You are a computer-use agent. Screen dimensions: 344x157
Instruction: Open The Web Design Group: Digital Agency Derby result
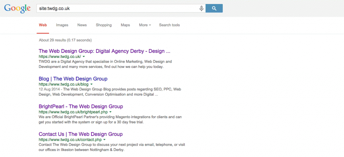tap(104, 51)
